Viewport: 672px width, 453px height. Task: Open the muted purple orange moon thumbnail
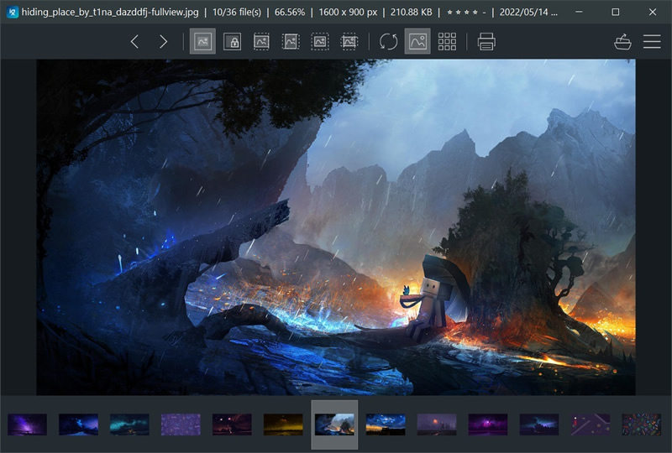(437, 424)
